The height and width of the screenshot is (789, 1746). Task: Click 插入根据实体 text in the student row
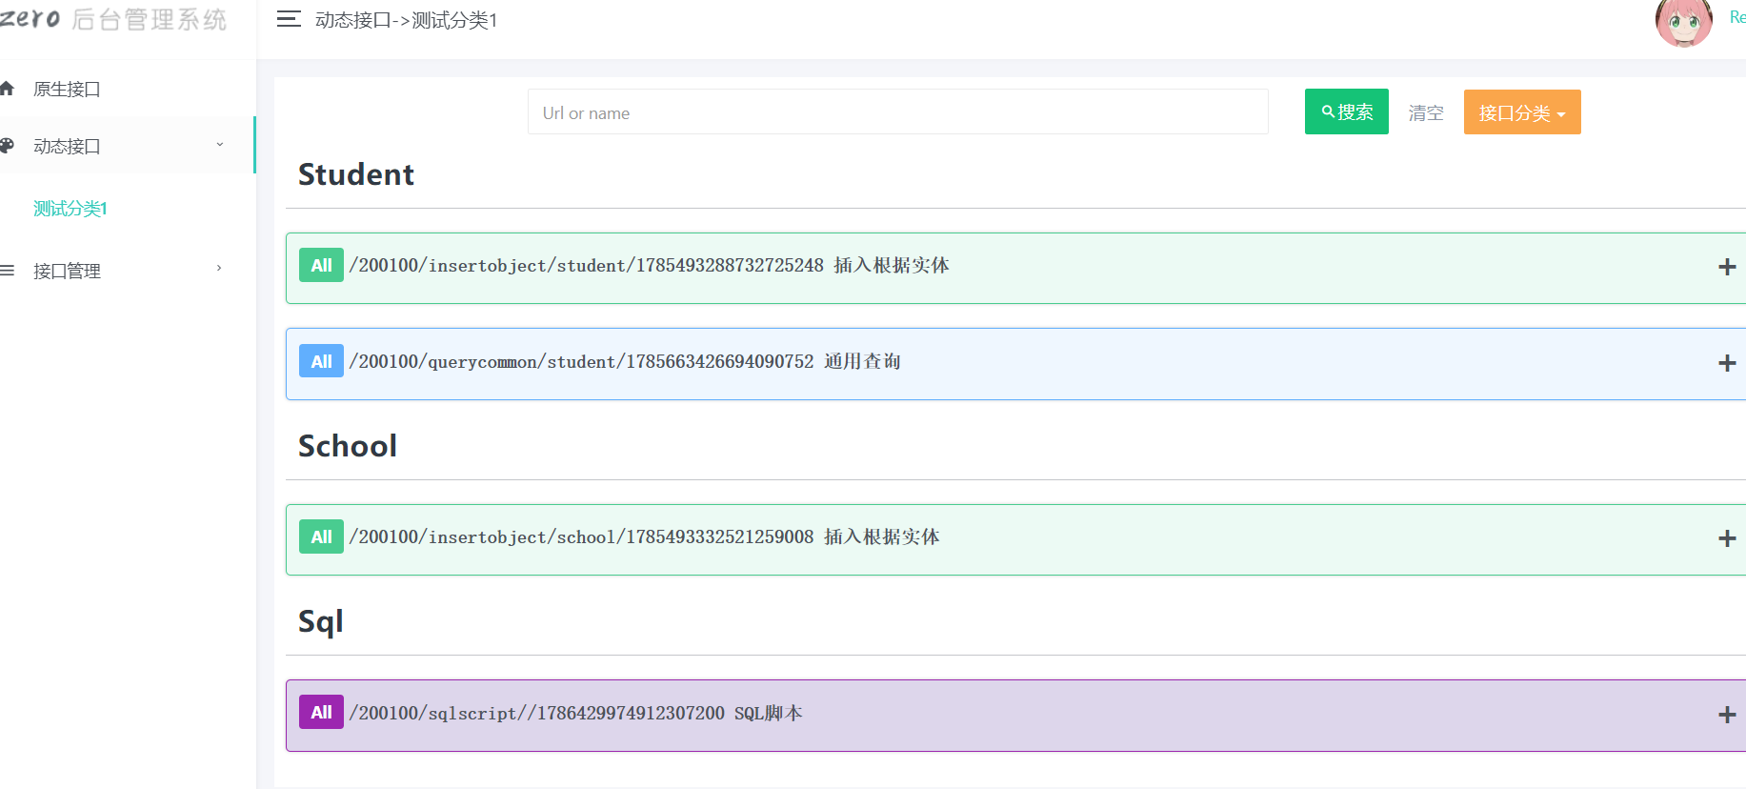coord(892,266)
